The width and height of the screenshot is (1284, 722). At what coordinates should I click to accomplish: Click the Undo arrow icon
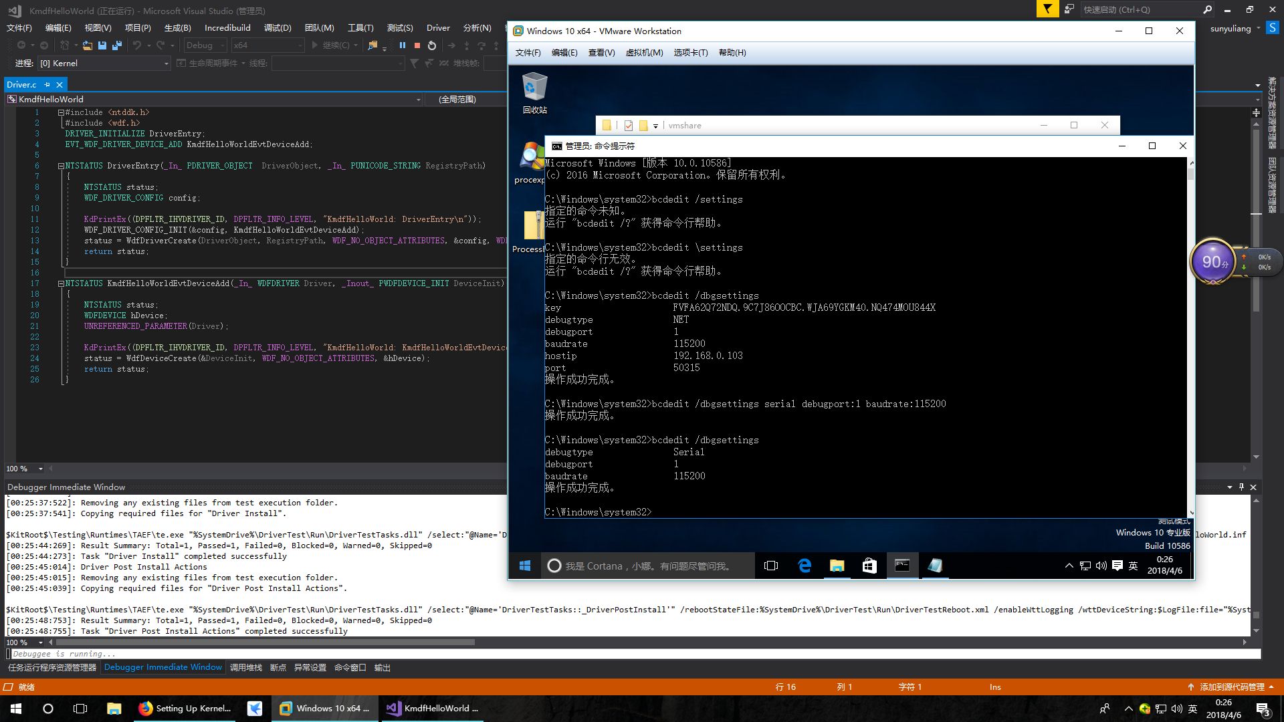[137, 45]
